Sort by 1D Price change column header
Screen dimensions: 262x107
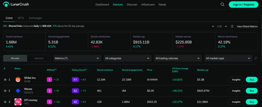point(180,70)
